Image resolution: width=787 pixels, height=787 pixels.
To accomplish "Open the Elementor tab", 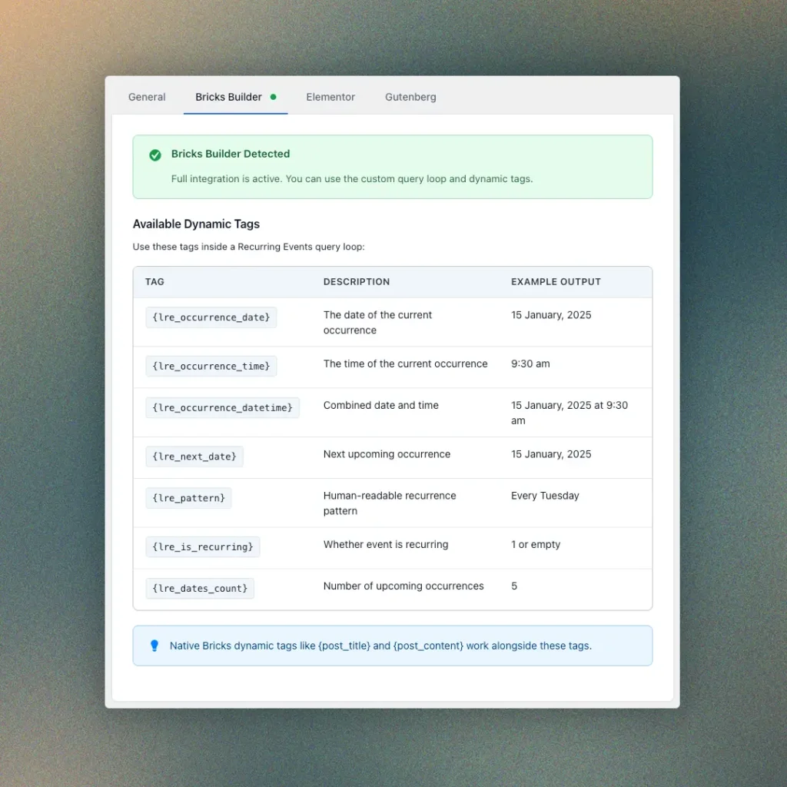I will (x=330, y=97).
